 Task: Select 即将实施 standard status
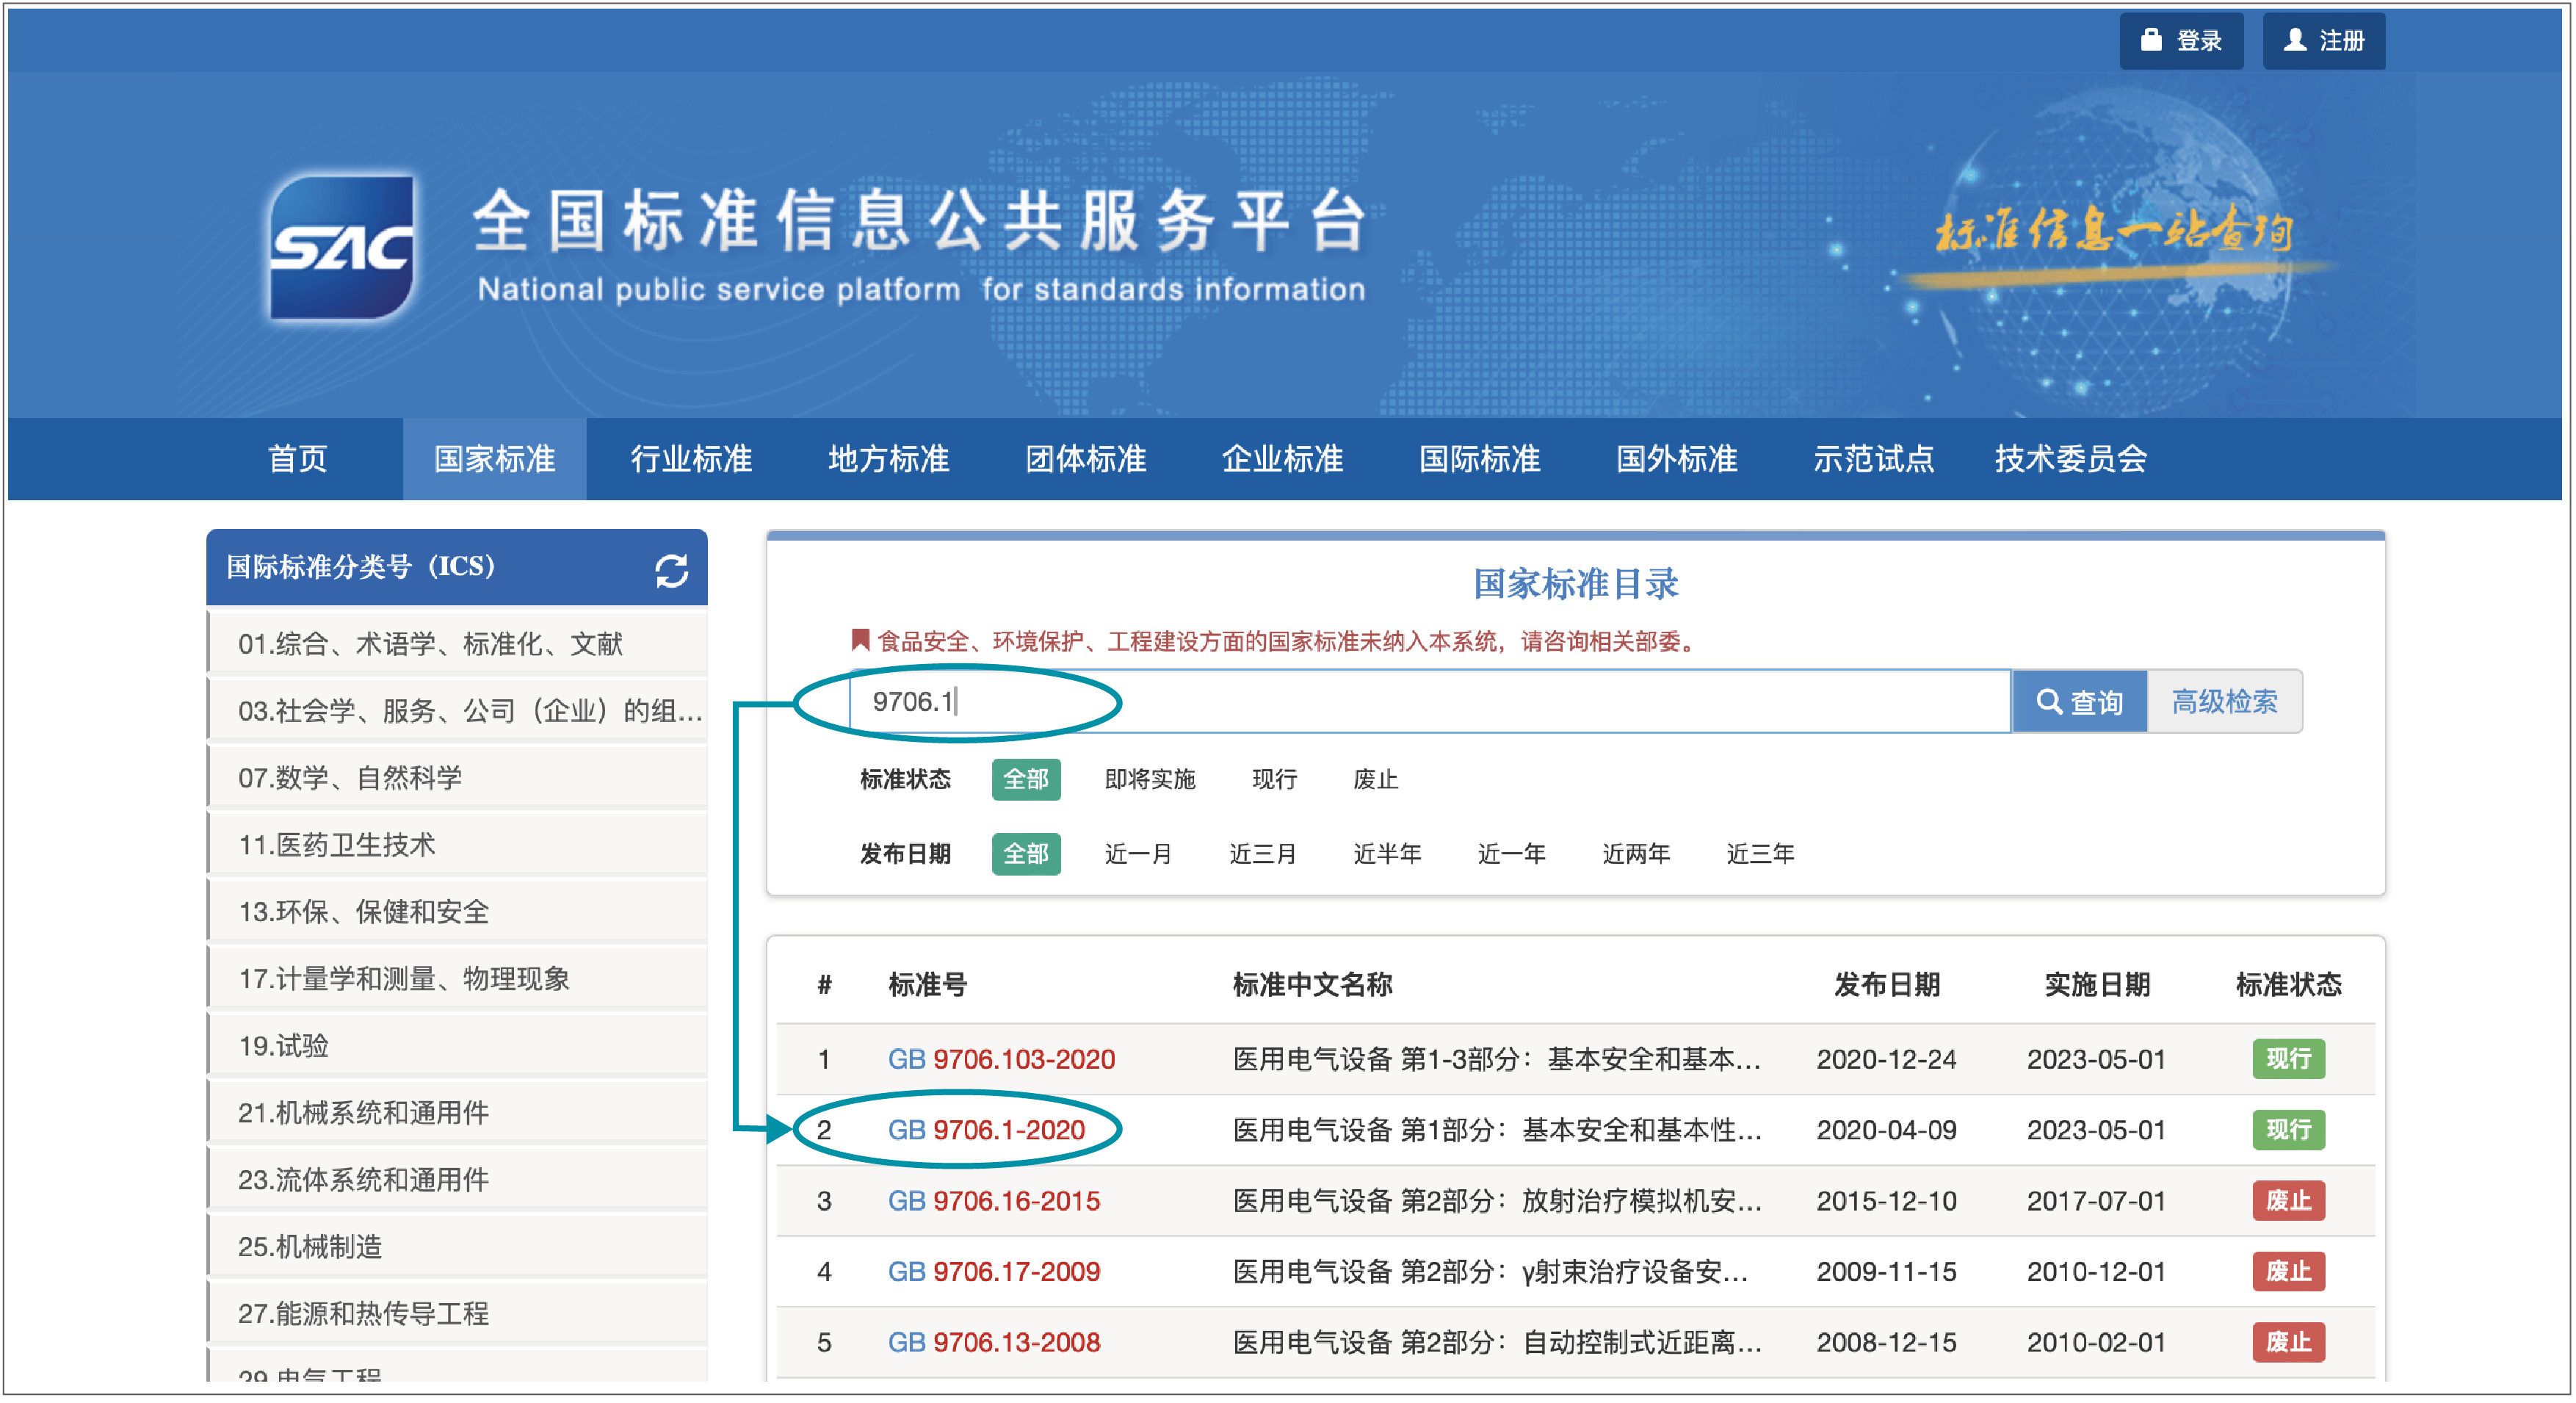[x=1150, y=780]
